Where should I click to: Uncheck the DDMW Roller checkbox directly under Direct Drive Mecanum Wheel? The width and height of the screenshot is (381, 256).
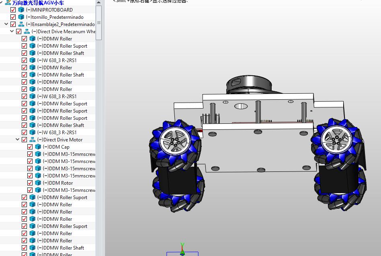[x=24, y=39]
